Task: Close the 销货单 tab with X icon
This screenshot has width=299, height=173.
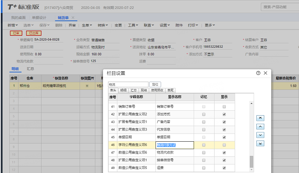Action: pyautogui.click(x=73, y=18)
